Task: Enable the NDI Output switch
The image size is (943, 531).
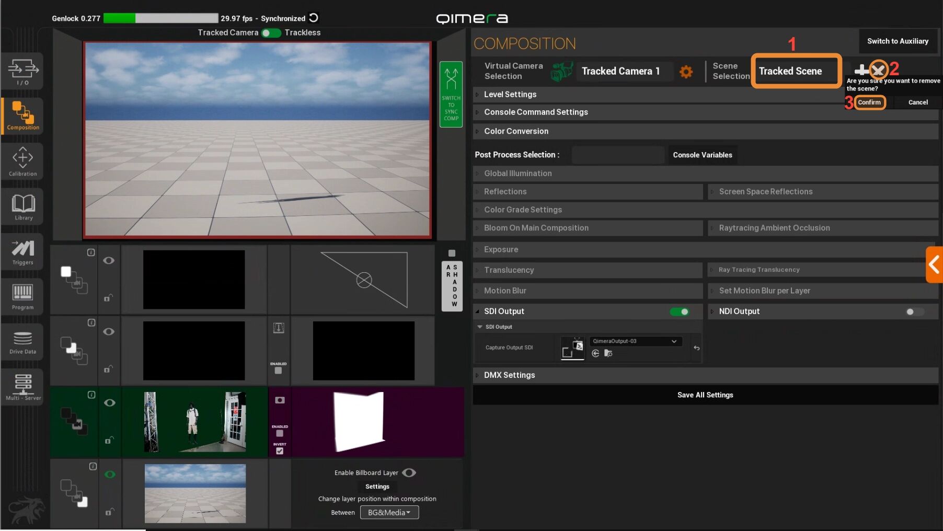Action: (914, 311)
